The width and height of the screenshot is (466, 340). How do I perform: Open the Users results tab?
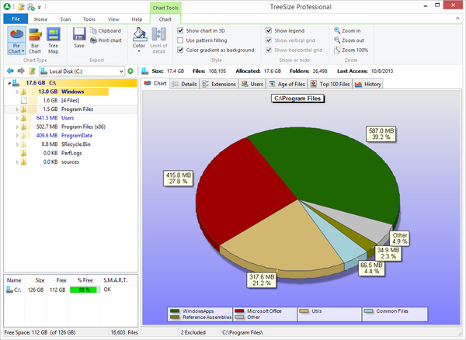tap(252, 84)
